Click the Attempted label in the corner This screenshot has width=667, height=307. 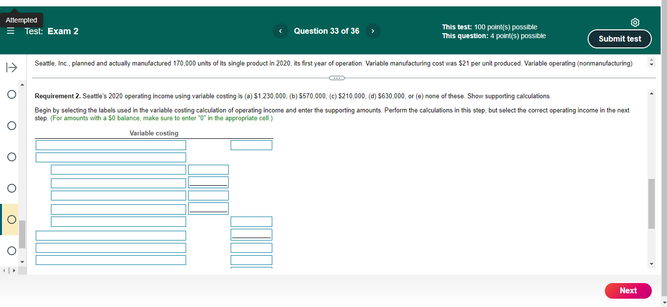[x=22, y=20]
